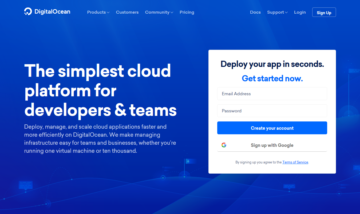Viewport: 360px width, 214px height.
Task: Open the Pricing page
Action: click(x=187, y=12)
